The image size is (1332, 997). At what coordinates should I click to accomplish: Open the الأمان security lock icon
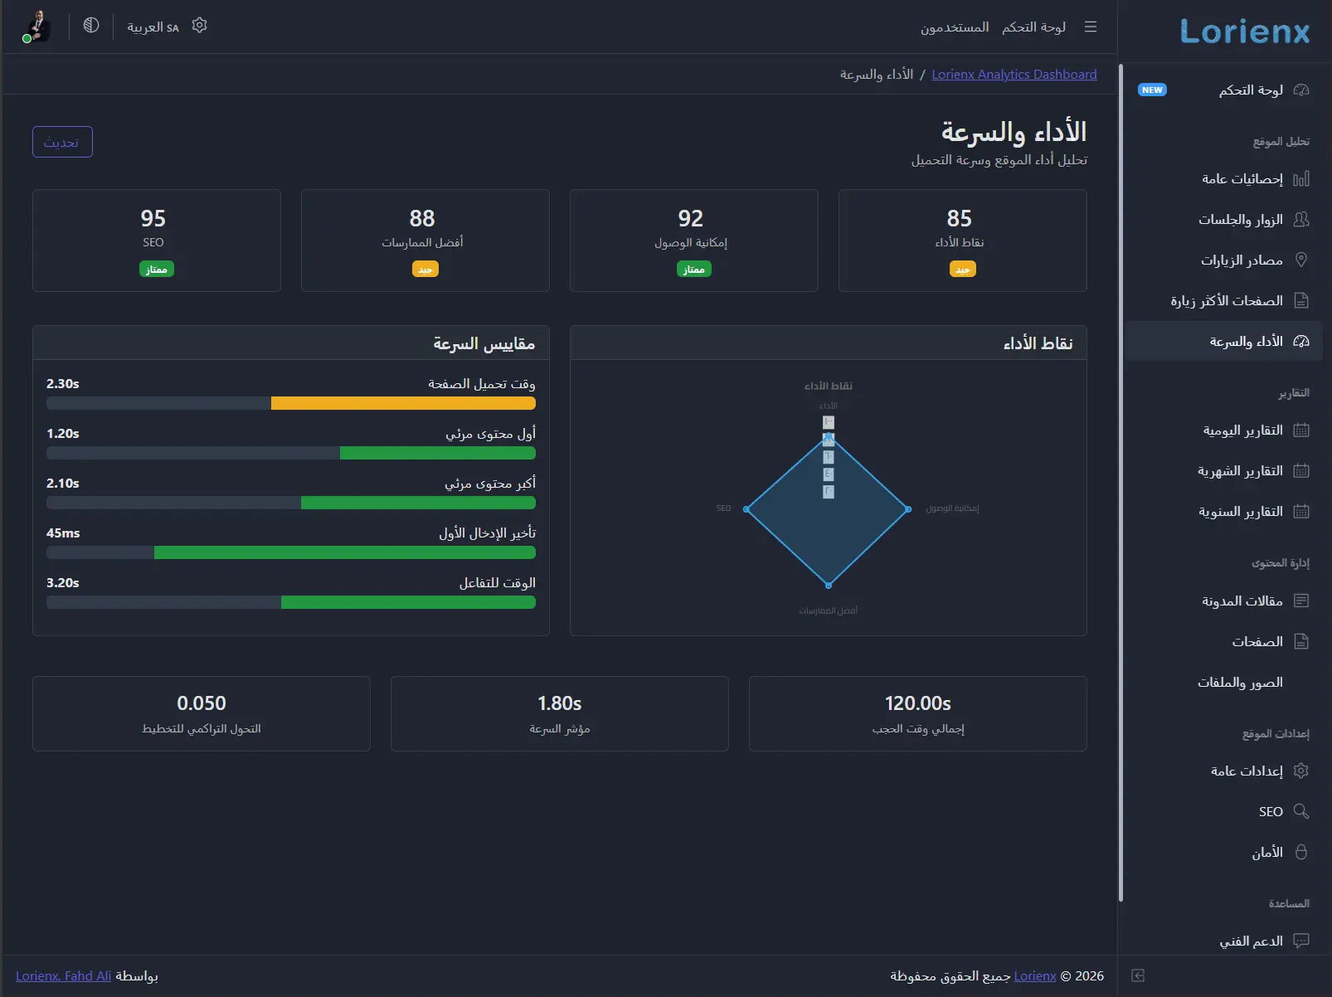point(1301,852)
